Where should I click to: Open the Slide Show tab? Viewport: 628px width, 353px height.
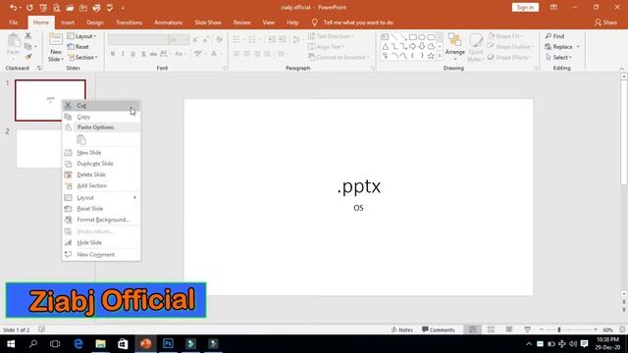[x=208, y=23]
